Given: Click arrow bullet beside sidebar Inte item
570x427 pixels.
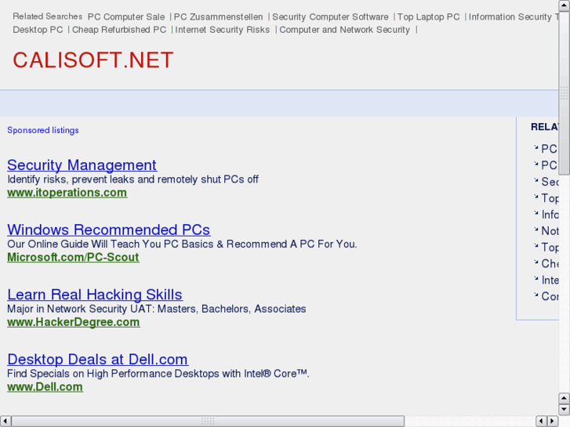Looking at the screenshot, I should click(x=536, y=278).
